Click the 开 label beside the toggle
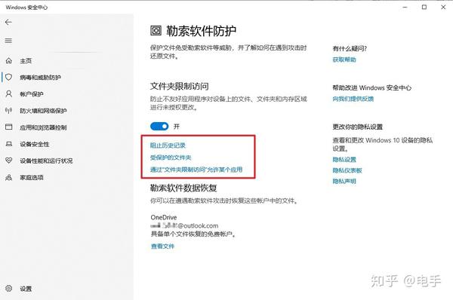This screenshot has height=300, width=453. (x=177, y=127)
